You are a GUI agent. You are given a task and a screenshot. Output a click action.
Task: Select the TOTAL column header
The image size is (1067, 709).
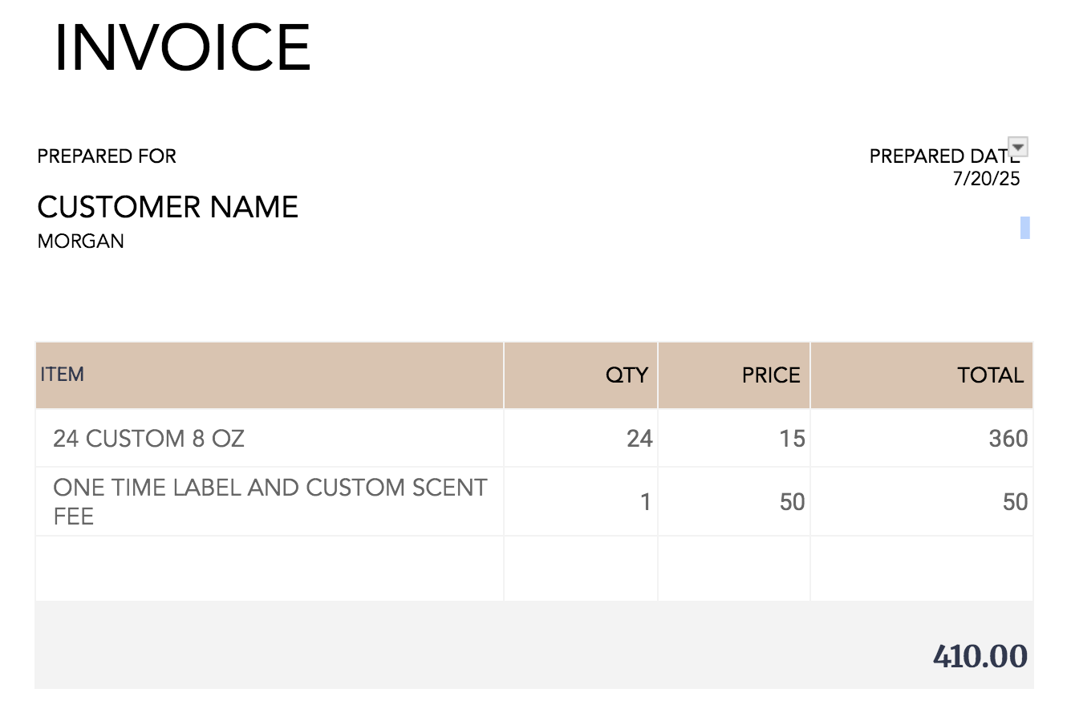tap(922, 375)
